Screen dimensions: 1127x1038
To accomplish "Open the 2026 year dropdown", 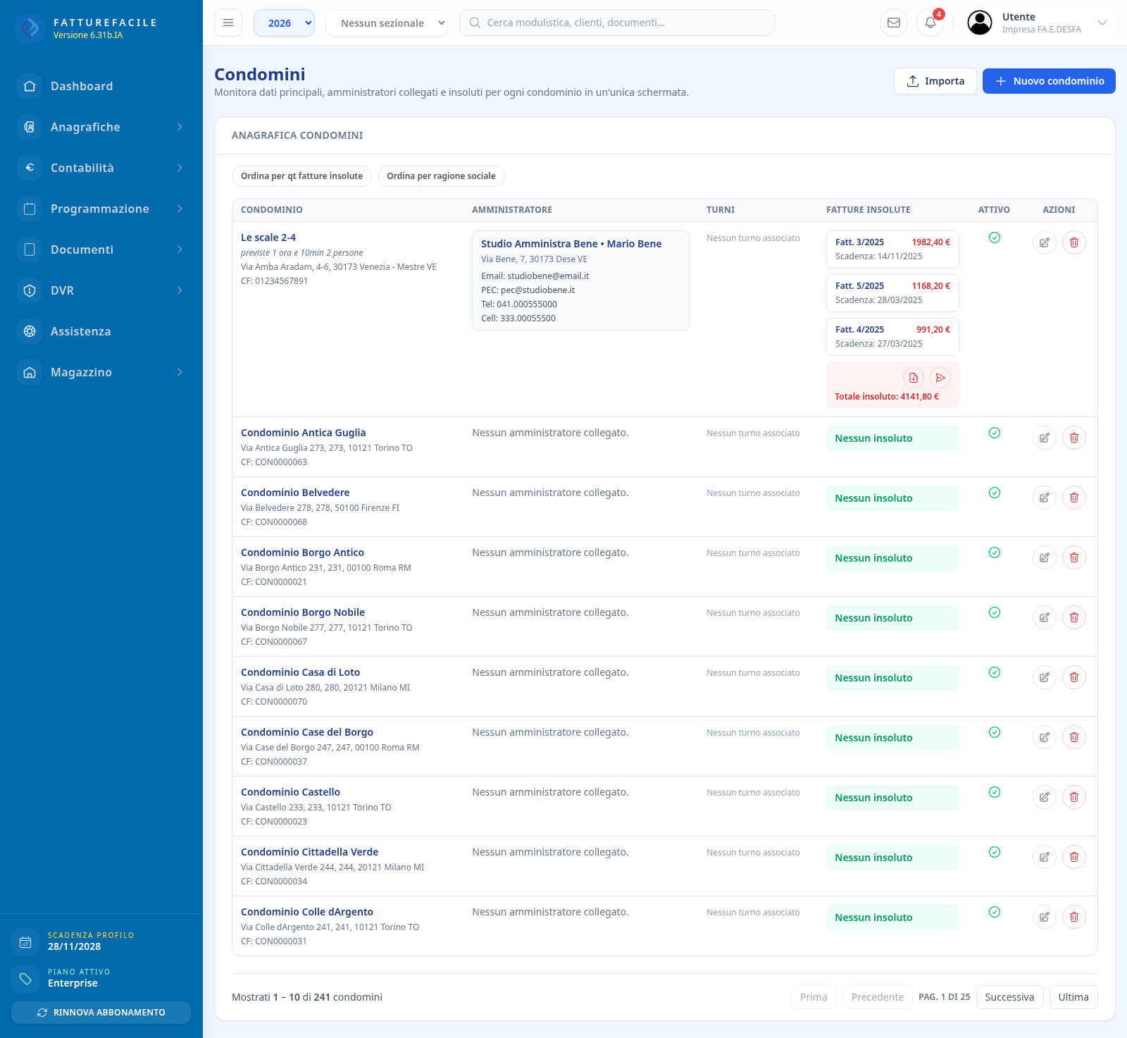I will tap(285, 23).
